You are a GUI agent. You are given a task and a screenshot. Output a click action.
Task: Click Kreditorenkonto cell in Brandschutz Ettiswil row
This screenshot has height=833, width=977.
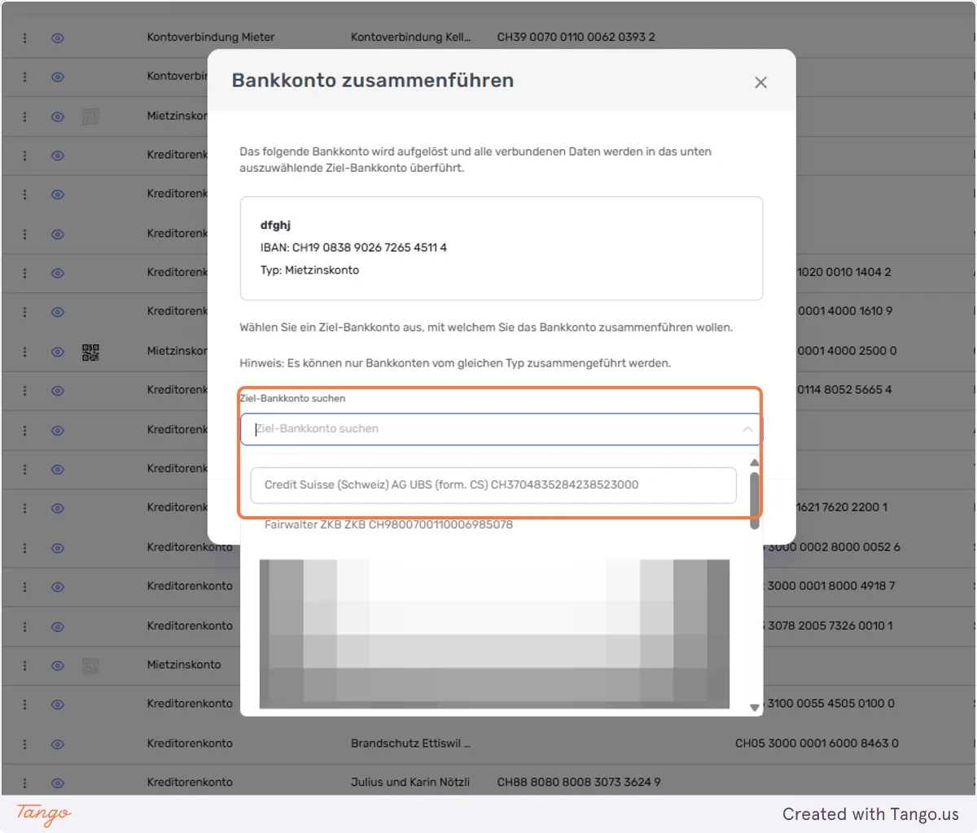[x=190, y=743]
